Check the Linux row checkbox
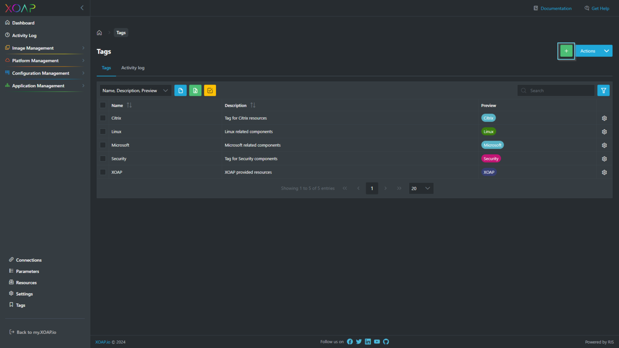Viewport: 619px width, 348px height. [x=103, y=132]
